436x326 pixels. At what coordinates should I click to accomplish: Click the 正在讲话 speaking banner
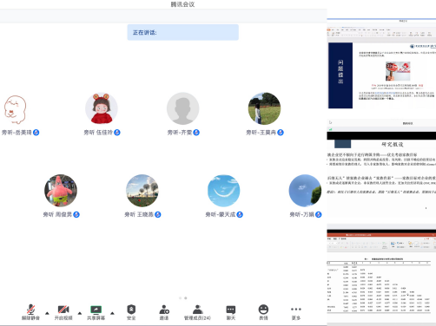pos(183,32)
